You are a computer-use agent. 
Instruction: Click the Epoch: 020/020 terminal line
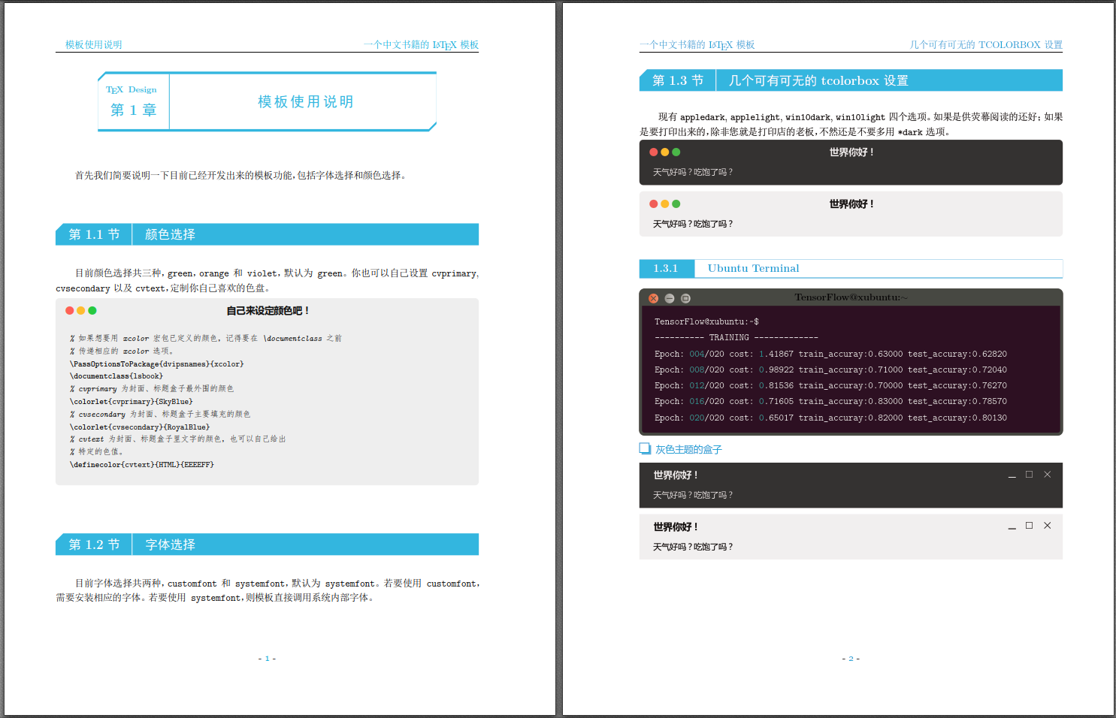tap(830, 418)
